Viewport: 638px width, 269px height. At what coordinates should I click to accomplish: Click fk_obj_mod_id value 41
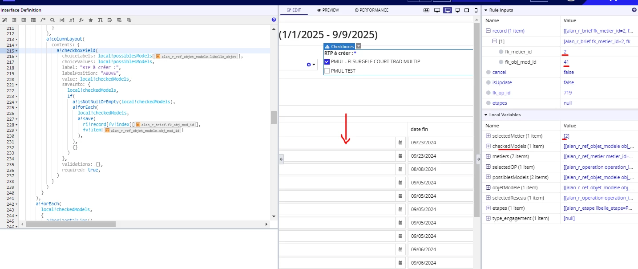coord(566,62)
